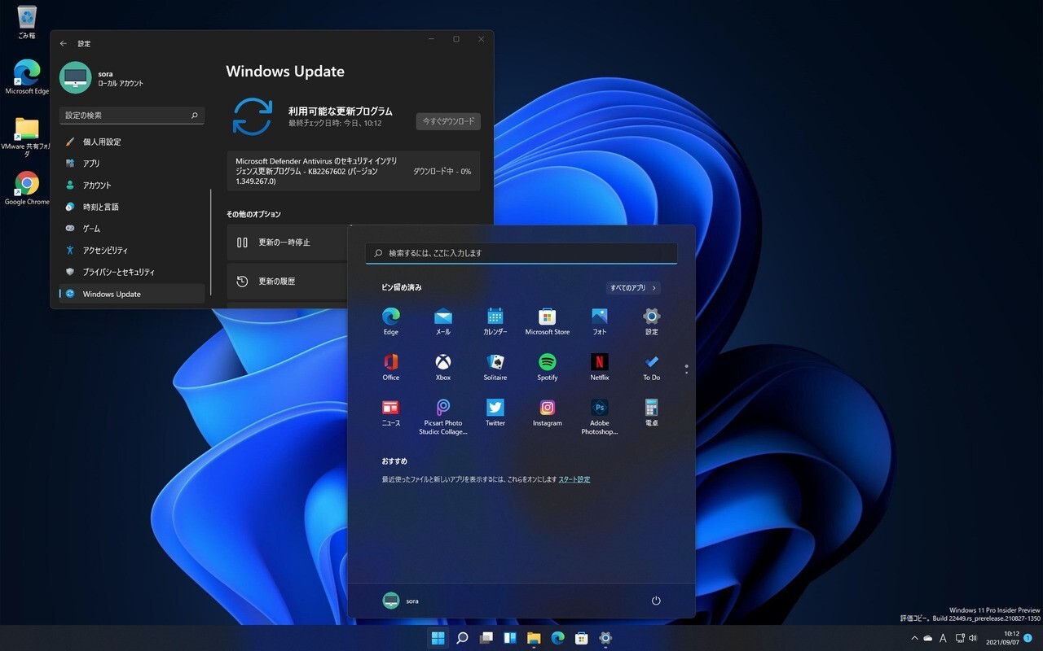1043x651 pixels.
Task: Start the Solitaire game
Action: point(495,366)
